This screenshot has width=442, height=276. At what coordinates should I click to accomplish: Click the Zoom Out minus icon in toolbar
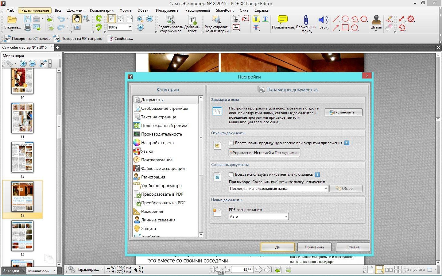(149, 19)
